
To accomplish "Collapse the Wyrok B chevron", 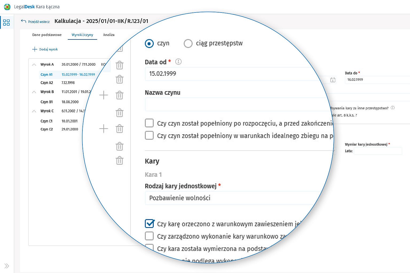I will click(34, 92).
